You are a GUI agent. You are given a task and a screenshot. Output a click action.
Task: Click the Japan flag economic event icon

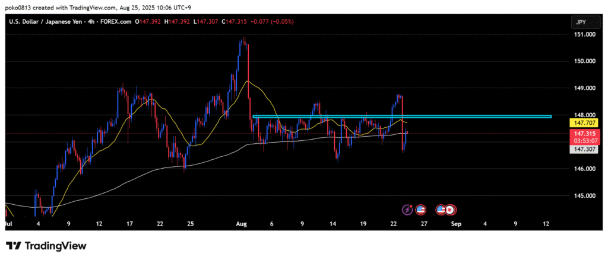click(x=451, y=210)
